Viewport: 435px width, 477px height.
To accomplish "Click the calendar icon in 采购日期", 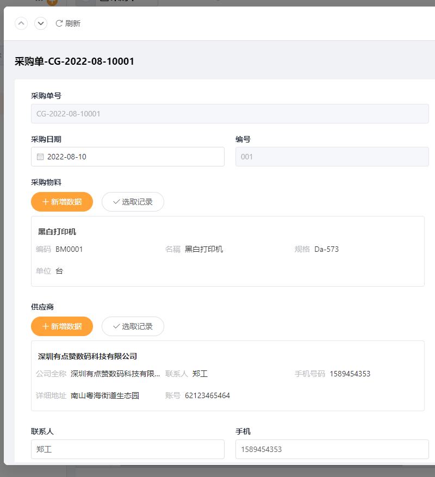I will (40, 157).
